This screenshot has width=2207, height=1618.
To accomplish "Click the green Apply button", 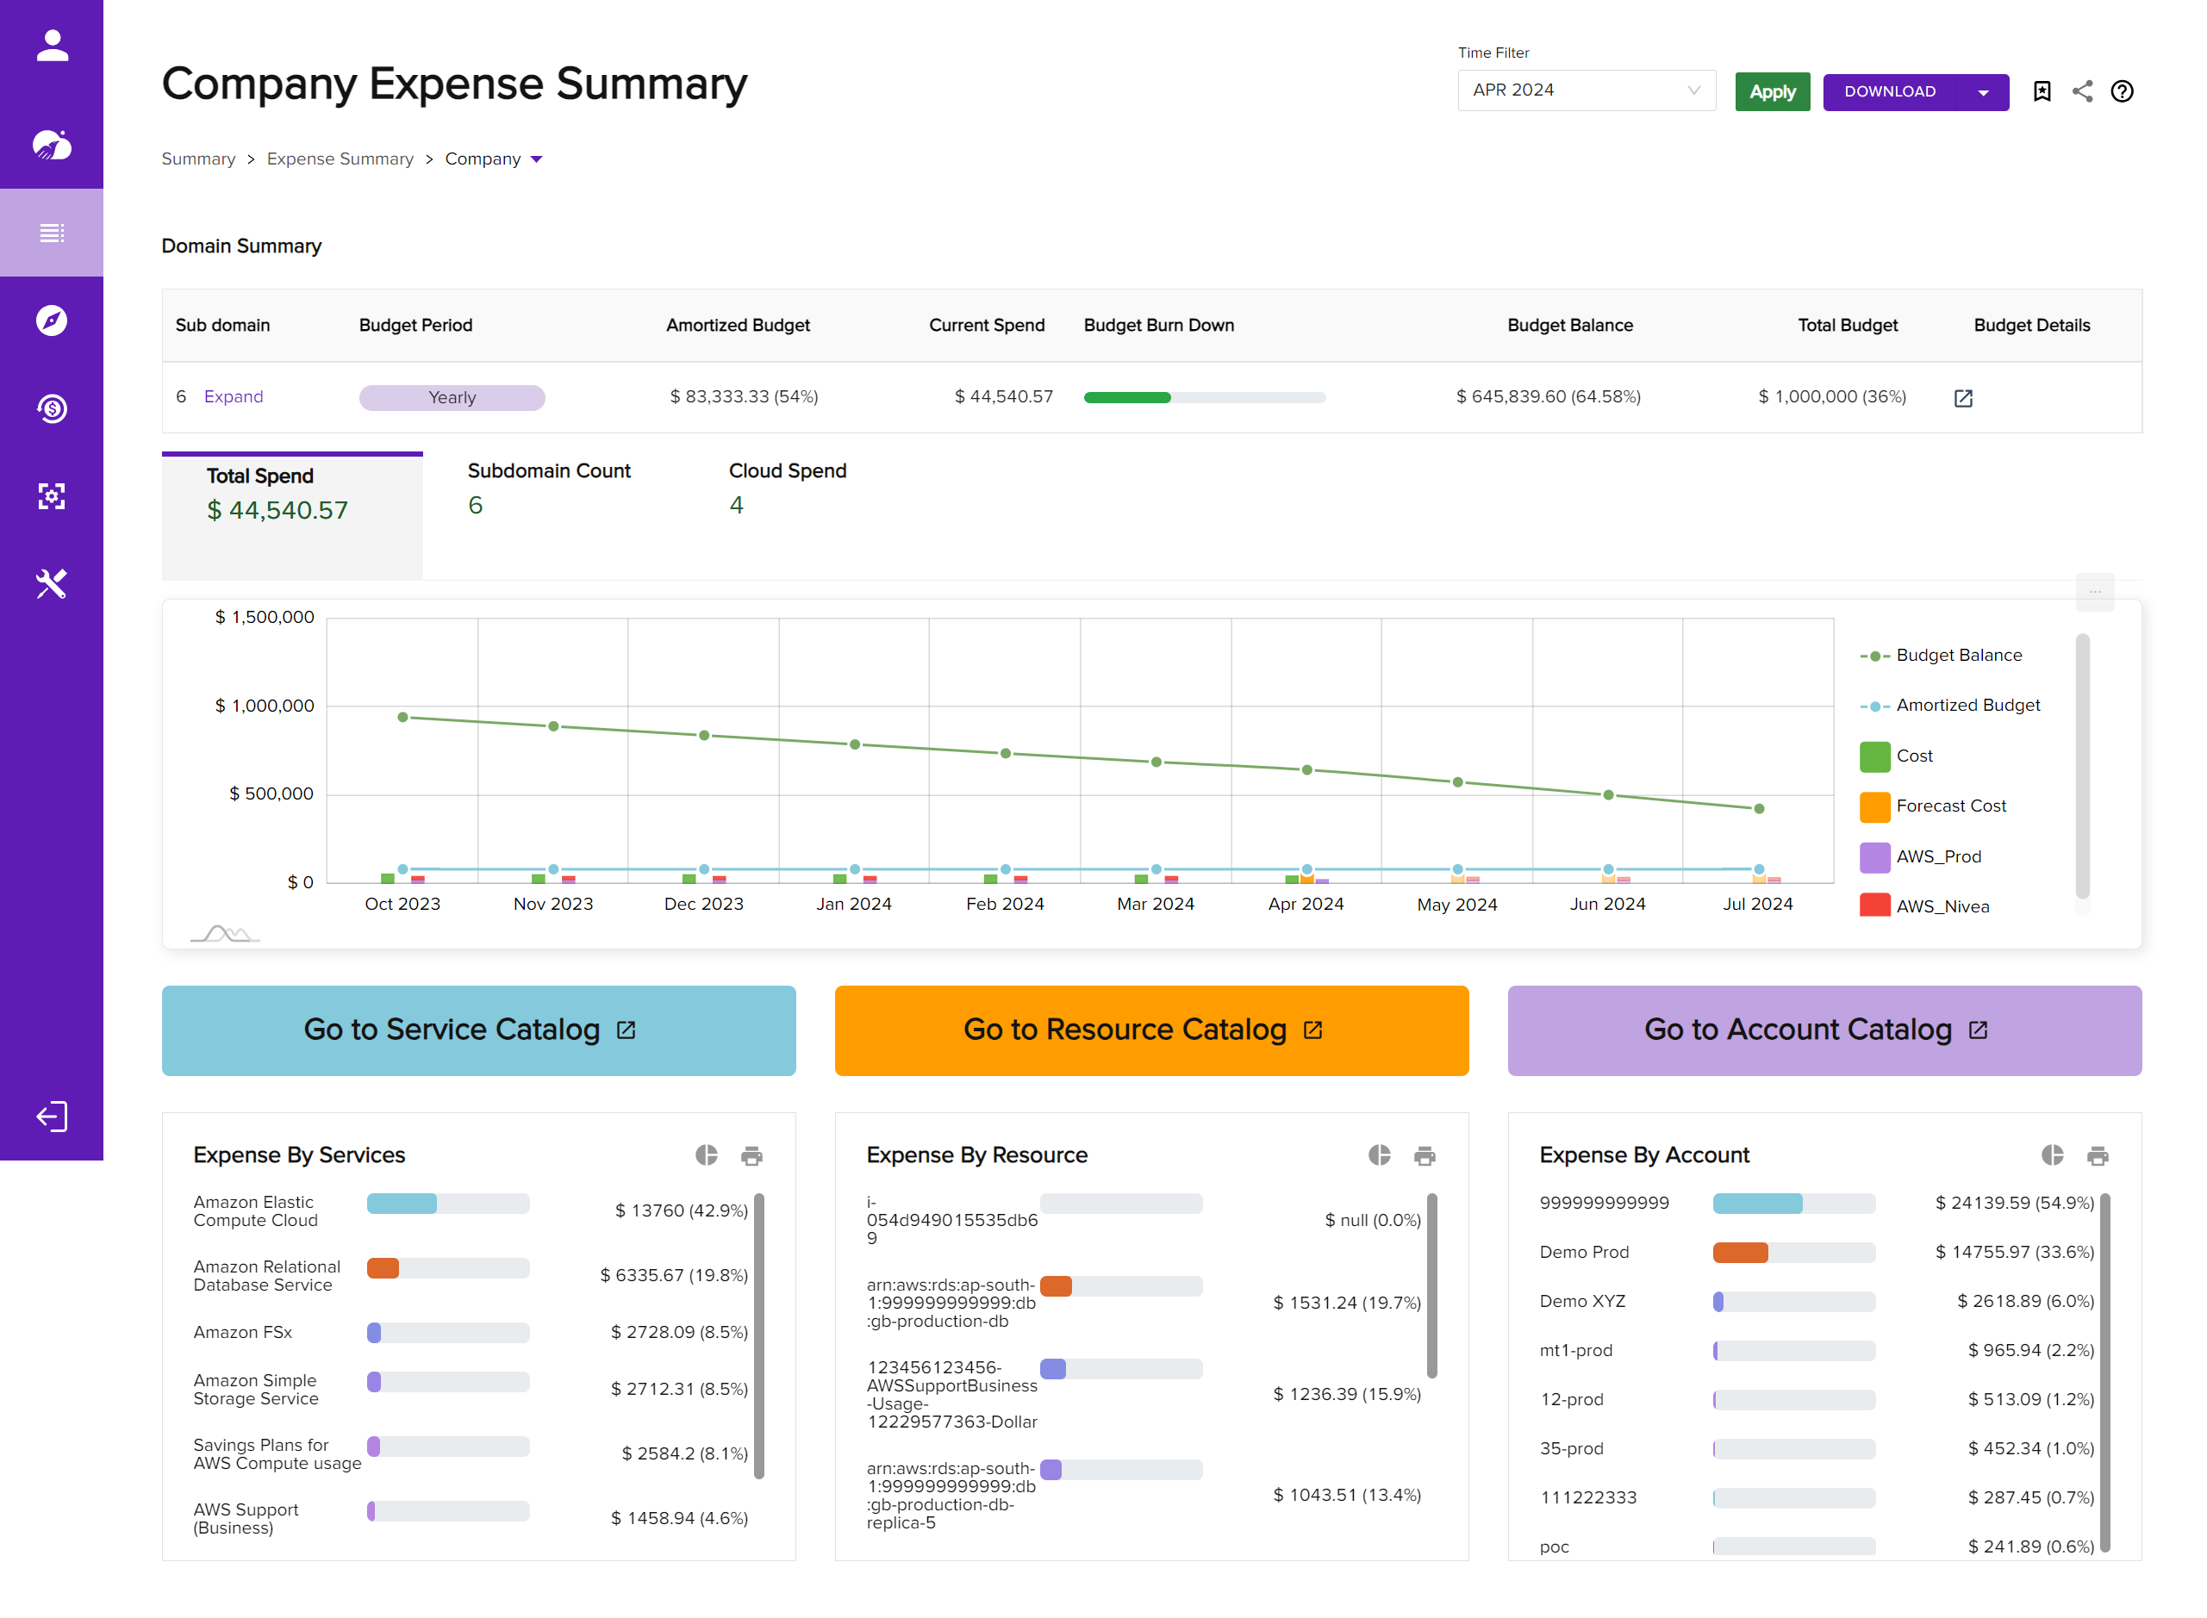I will pyautogui.click(x=1772, y=92).
